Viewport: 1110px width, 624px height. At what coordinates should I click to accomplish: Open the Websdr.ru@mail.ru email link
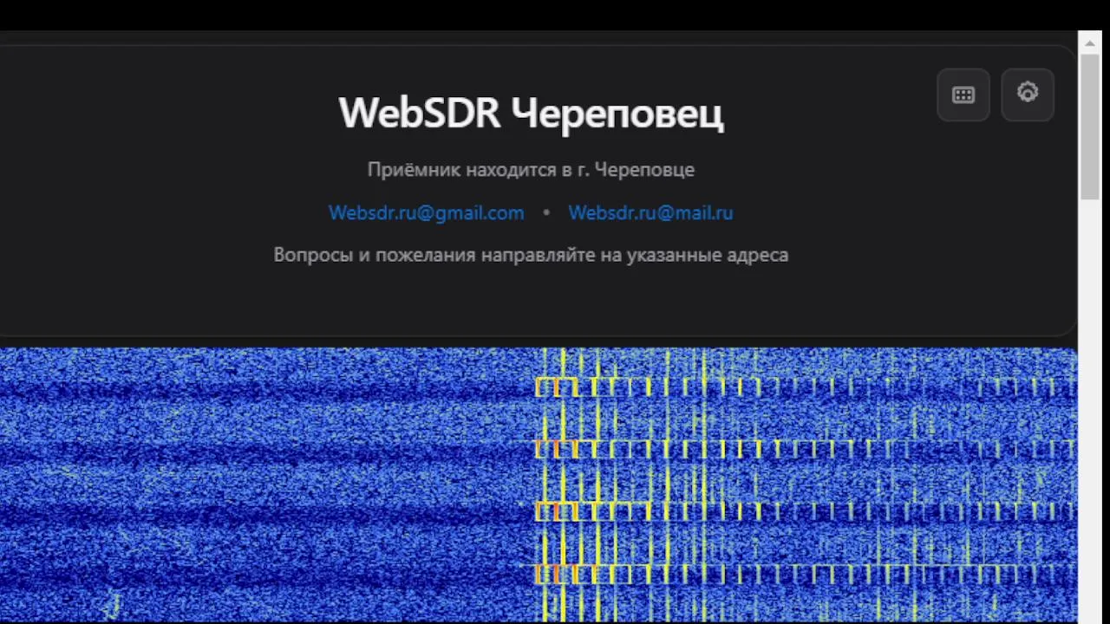(x=650, y=212)
